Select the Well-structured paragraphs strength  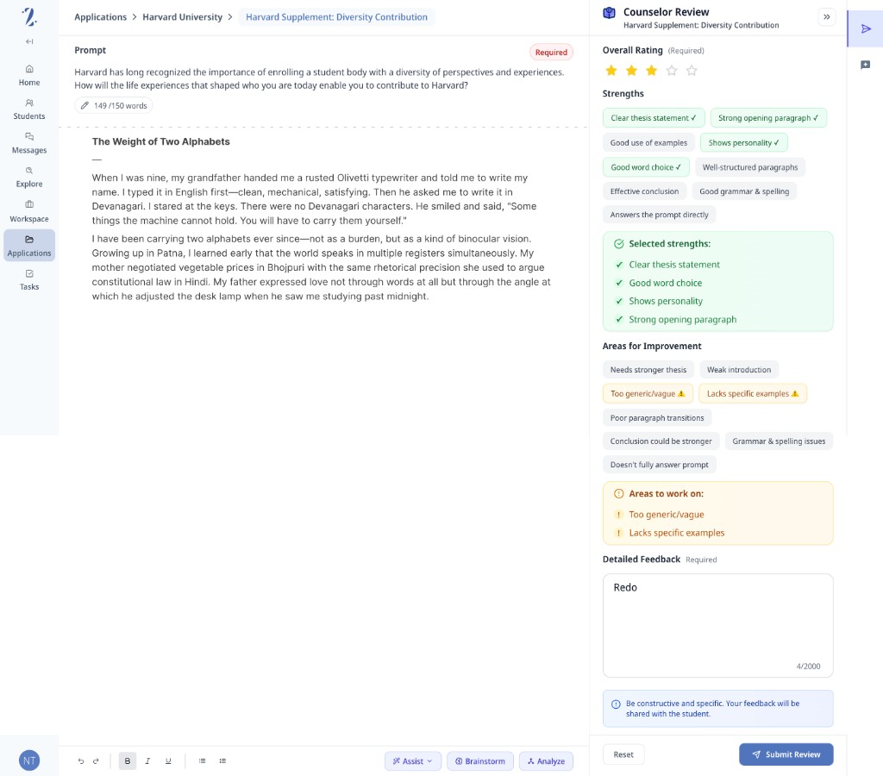750,167
